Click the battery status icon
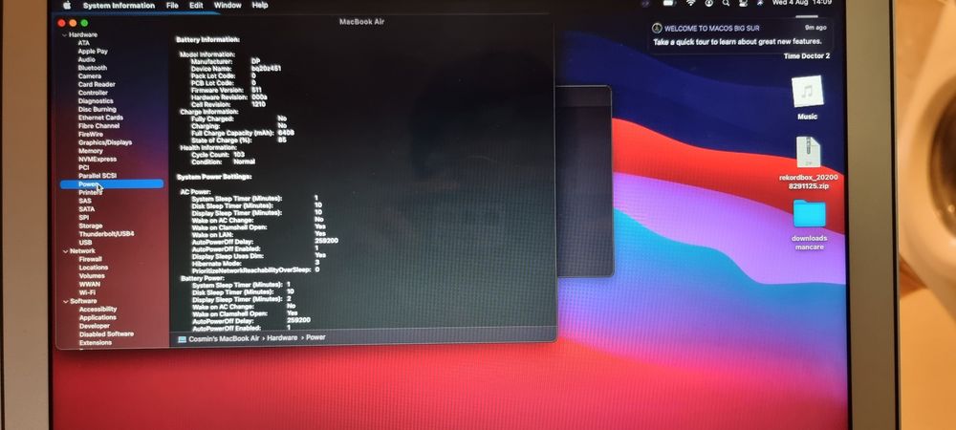Image resolution: width=956 pixels, height=430 pixels. (670, 3)
